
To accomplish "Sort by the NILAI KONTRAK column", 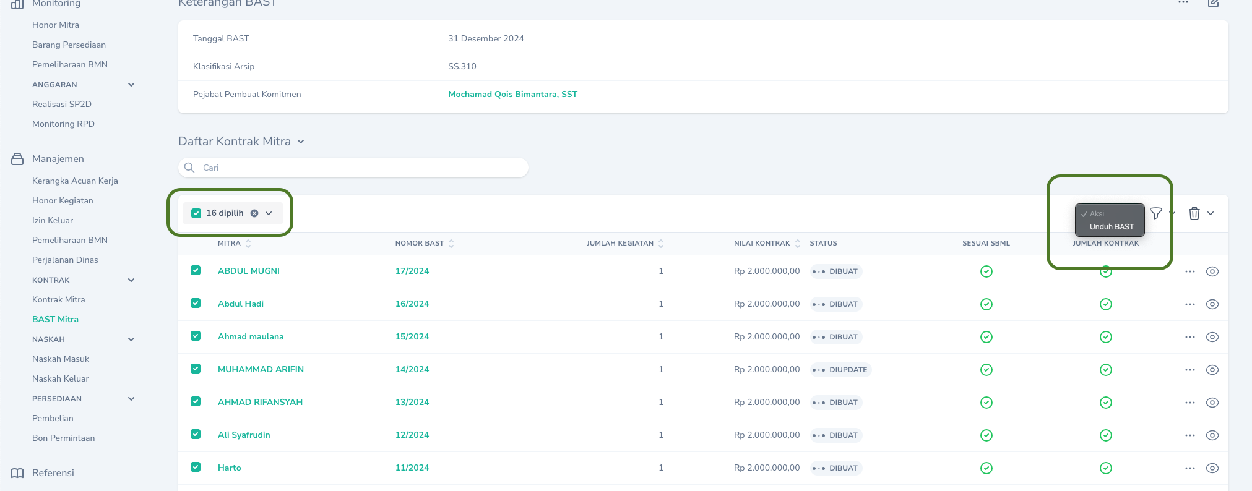I will point(767,244).
